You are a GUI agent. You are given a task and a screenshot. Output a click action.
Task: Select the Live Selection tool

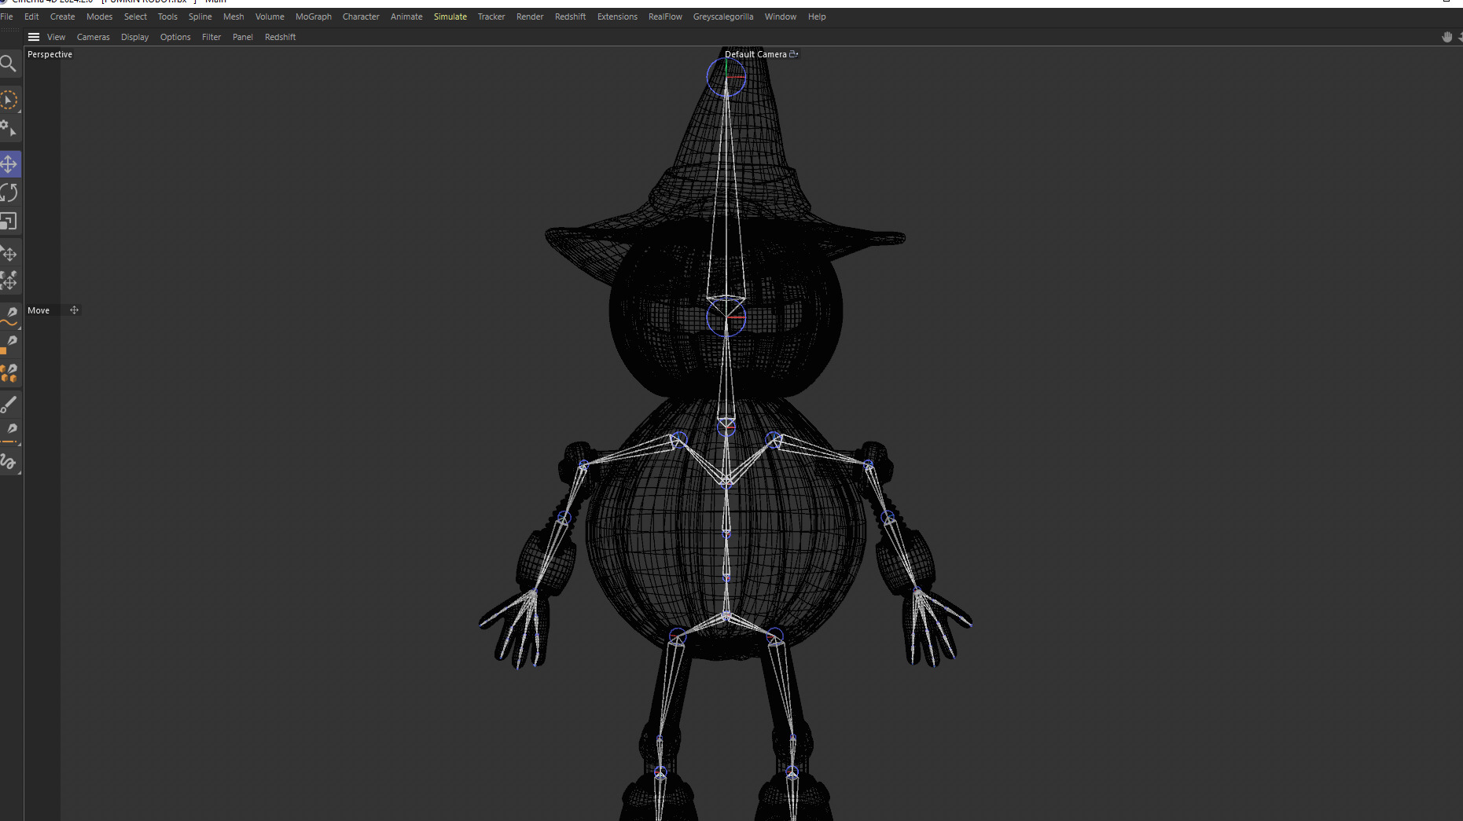(x=9, y=100)
